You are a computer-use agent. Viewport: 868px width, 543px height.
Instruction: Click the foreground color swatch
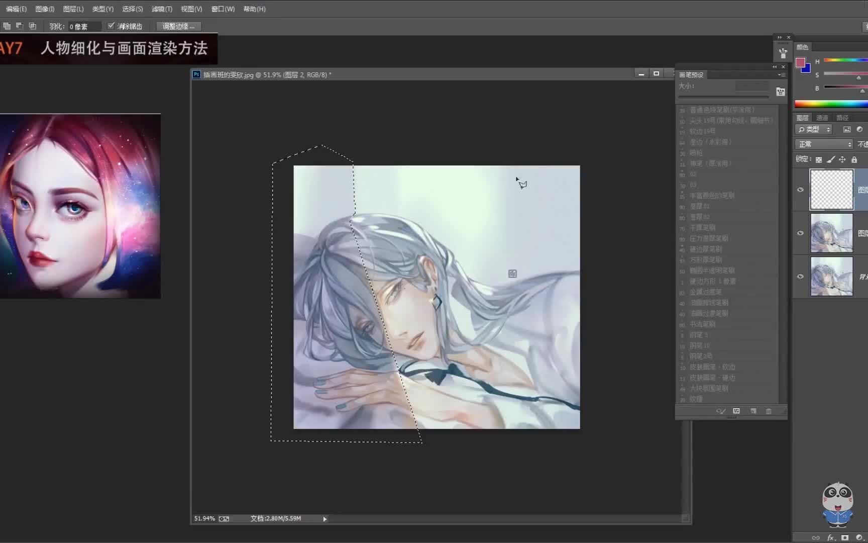(x=800, y=62)
